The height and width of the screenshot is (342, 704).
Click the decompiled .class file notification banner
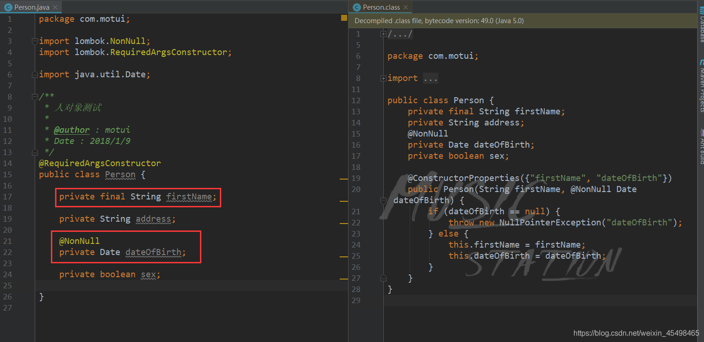(523, 21)
